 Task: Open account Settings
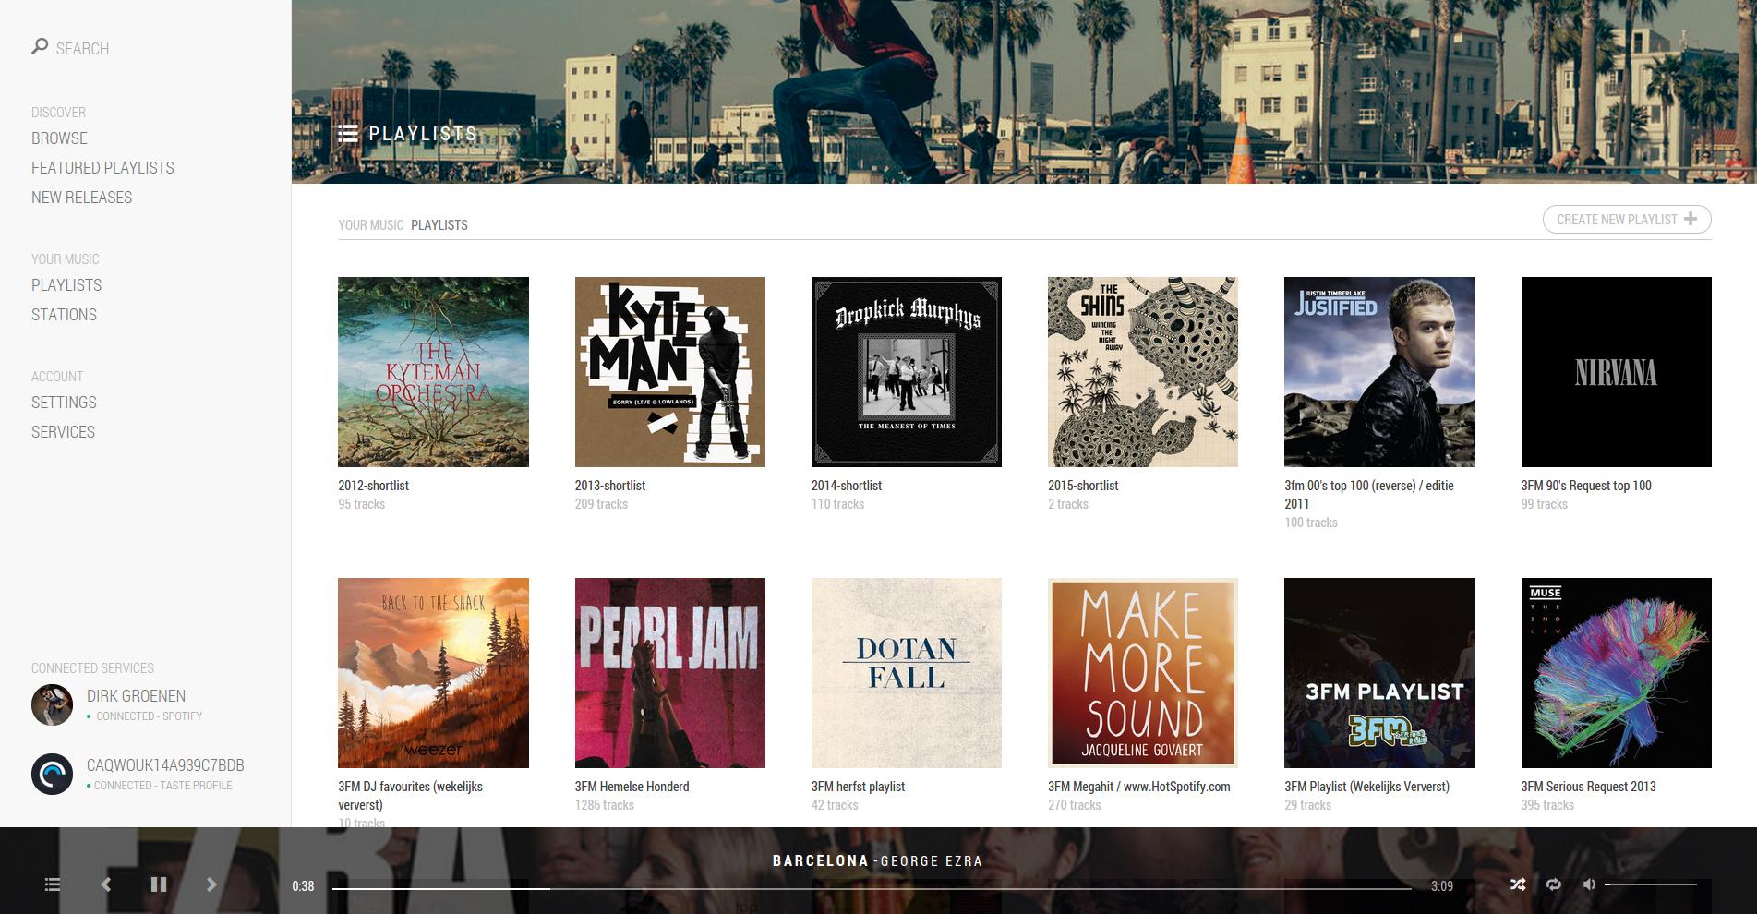[64, 403]
